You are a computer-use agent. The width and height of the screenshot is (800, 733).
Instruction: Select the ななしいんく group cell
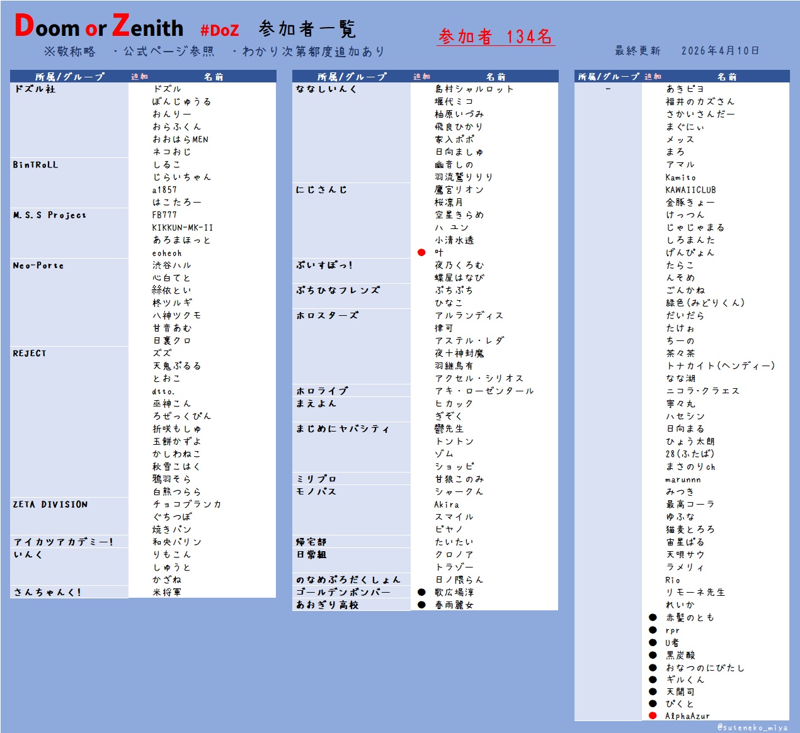351,133
